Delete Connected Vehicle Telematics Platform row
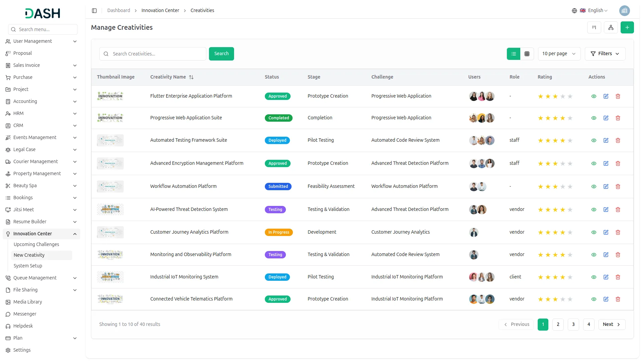 click(618, 299)
